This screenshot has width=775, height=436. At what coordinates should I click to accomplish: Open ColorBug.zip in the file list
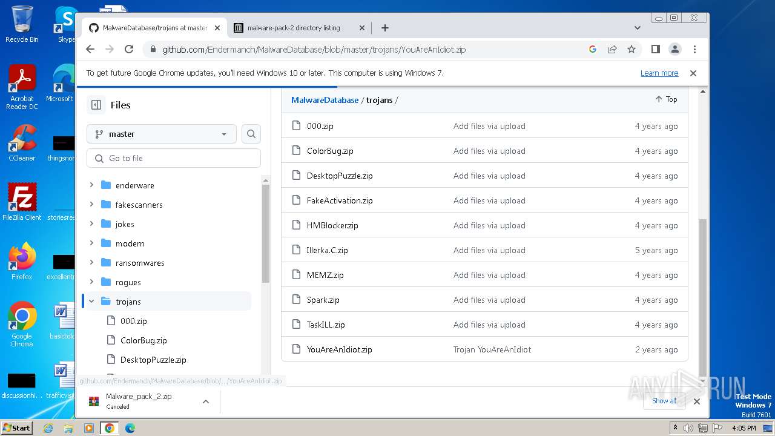tap(330, 151)
